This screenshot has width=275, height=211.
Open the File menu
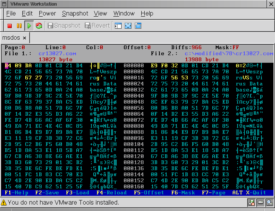coord(11,14)
